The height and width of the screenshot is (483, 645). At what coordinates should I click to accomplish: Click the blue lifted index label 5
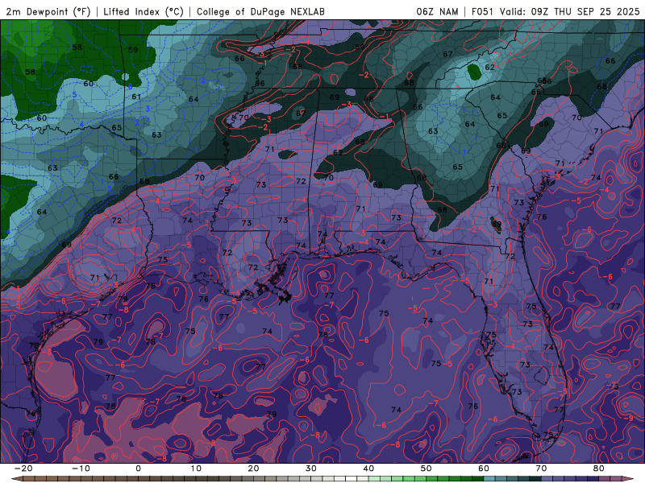click(x=74, y=95)
